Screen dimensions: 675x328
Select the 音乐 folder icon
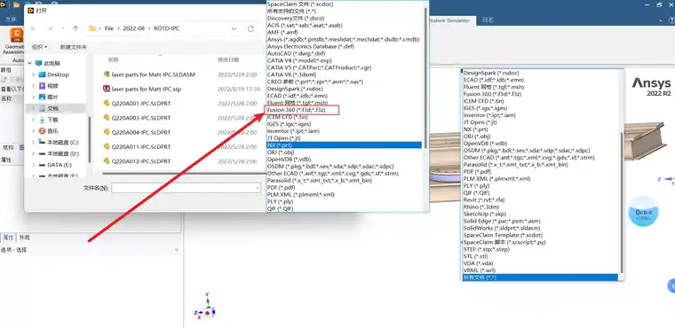pos(43,130)
